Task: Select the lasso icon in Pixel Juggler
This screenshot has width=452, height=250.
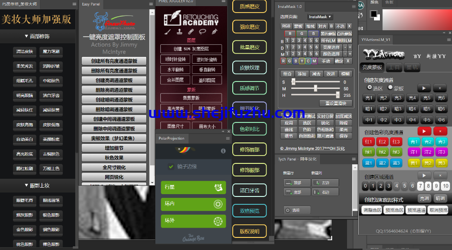Action: (x=203, y=32)
